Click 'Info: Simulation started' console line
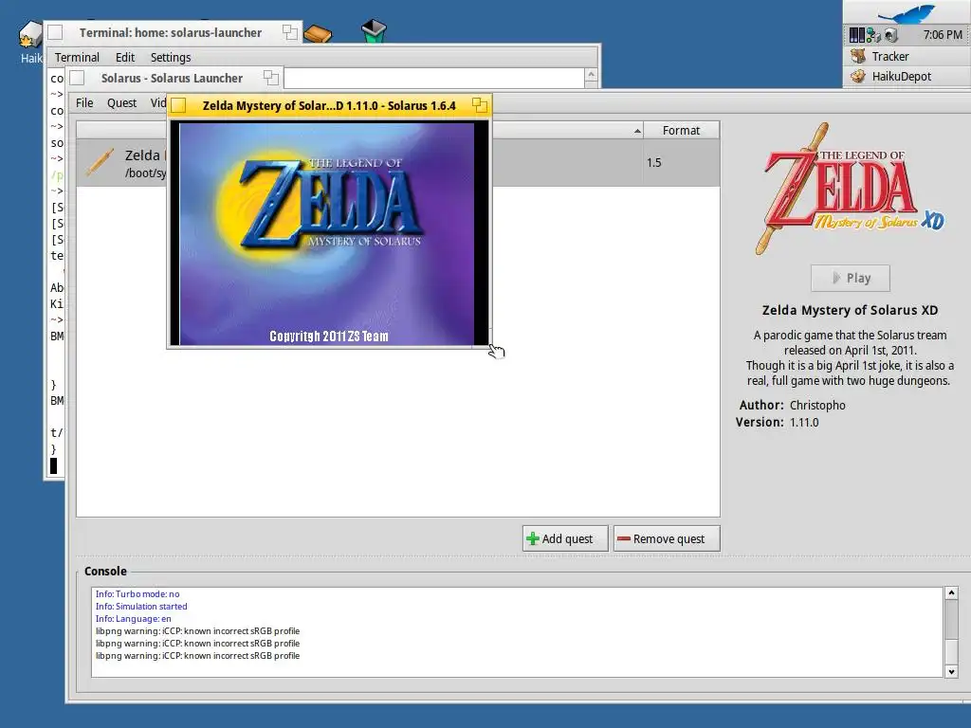971x728 pixels. [141, 606]
